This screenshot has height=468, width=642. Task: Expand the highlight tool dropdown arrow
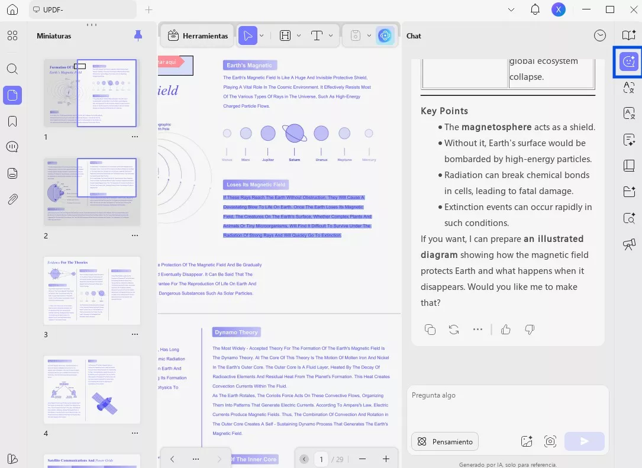pos(298,35)
